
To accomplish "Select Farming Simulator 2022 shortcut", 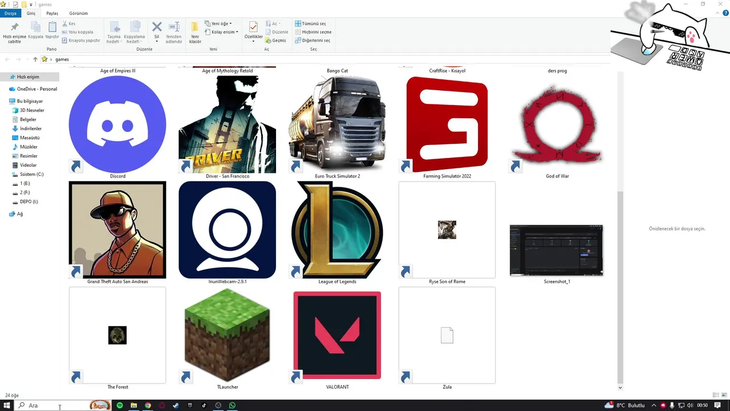I will click(447, 124).
